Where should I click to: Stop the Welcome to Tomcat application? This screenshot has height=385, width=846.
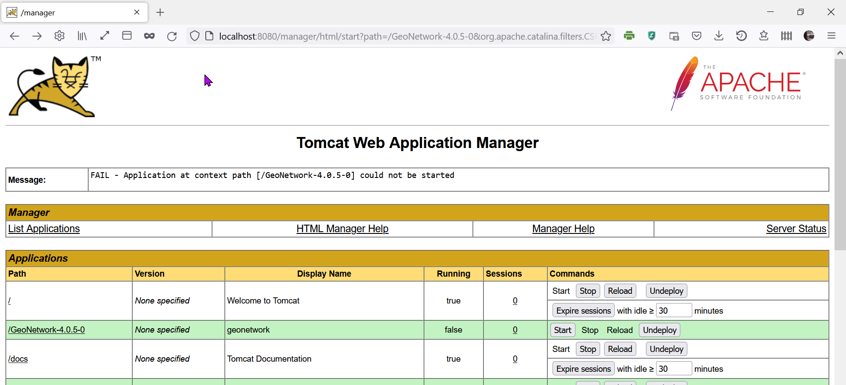coord(588,291)
